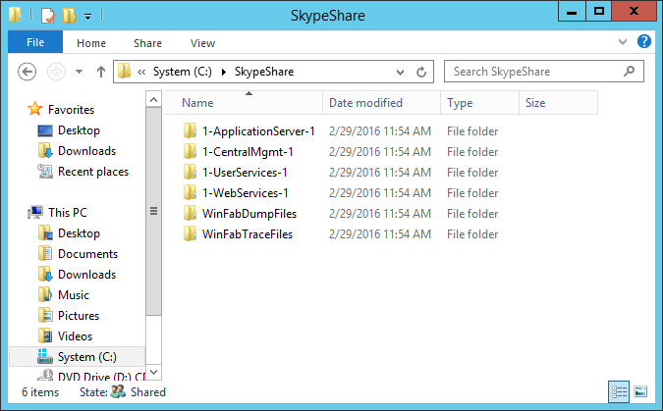Viewport: 663px width, 411px height.
Task: Open Recent places in navigation pane
Action: pos(93,172)
